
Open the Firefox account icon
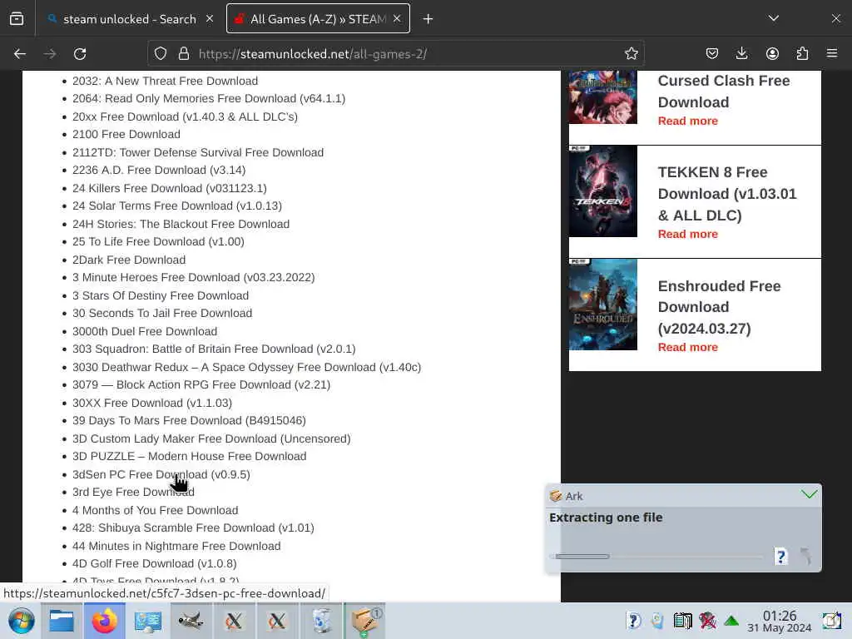(772, 53)
